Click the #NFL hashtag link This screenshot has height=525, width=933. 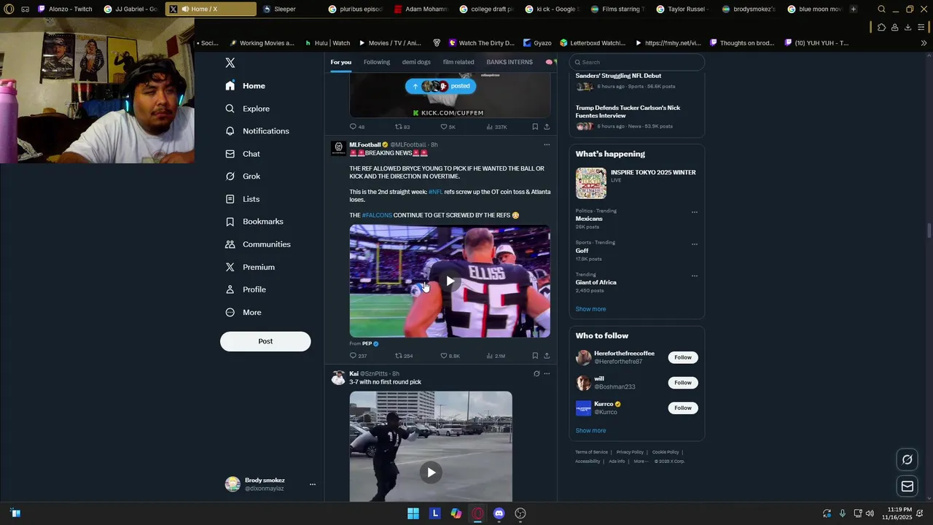coord(435,192)
